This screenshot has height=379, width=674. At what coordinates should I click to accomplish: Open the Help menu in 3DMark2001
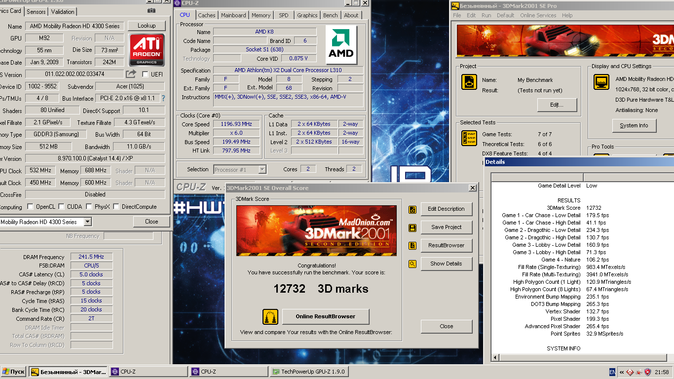click(x=567, y=15)
